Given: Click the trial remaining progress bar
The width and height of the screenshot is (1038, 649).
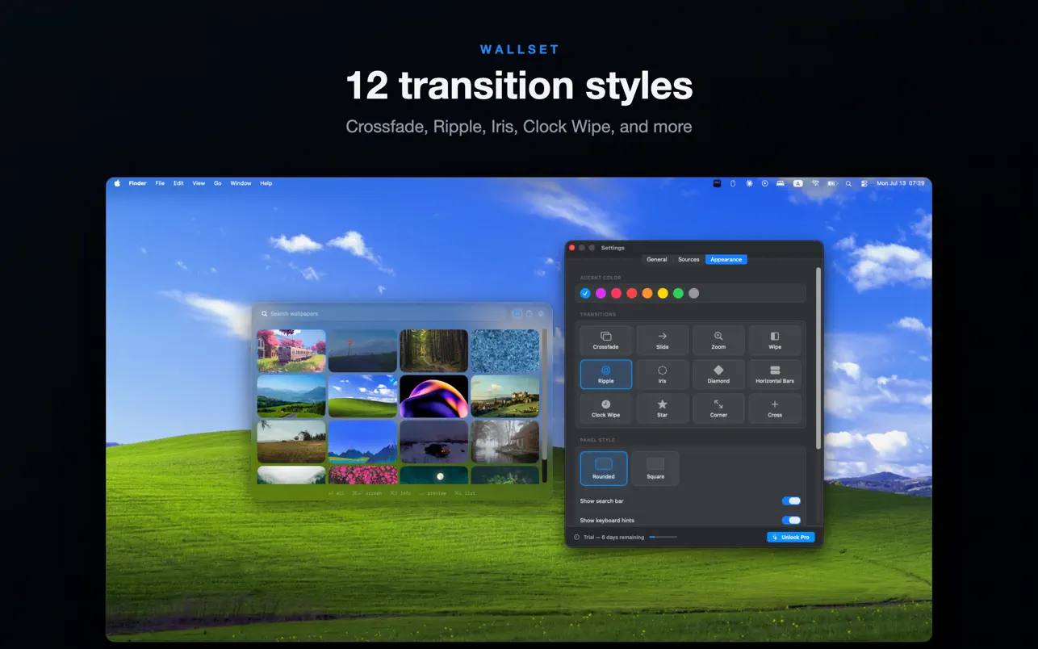Looking at the screenshot, I should click(663, 537).
